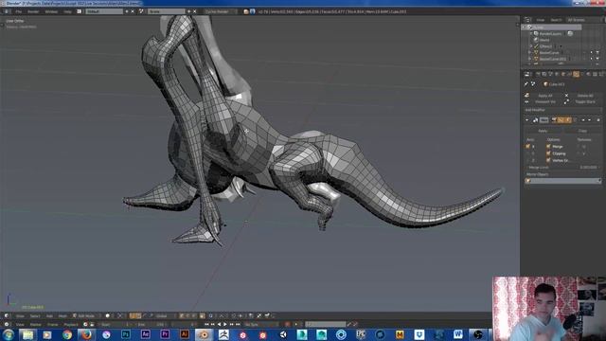The height and width of the screenshot is (341, 606).
Task: Toggle the Textures V checkbox
Action: click(x=579, y=153)
